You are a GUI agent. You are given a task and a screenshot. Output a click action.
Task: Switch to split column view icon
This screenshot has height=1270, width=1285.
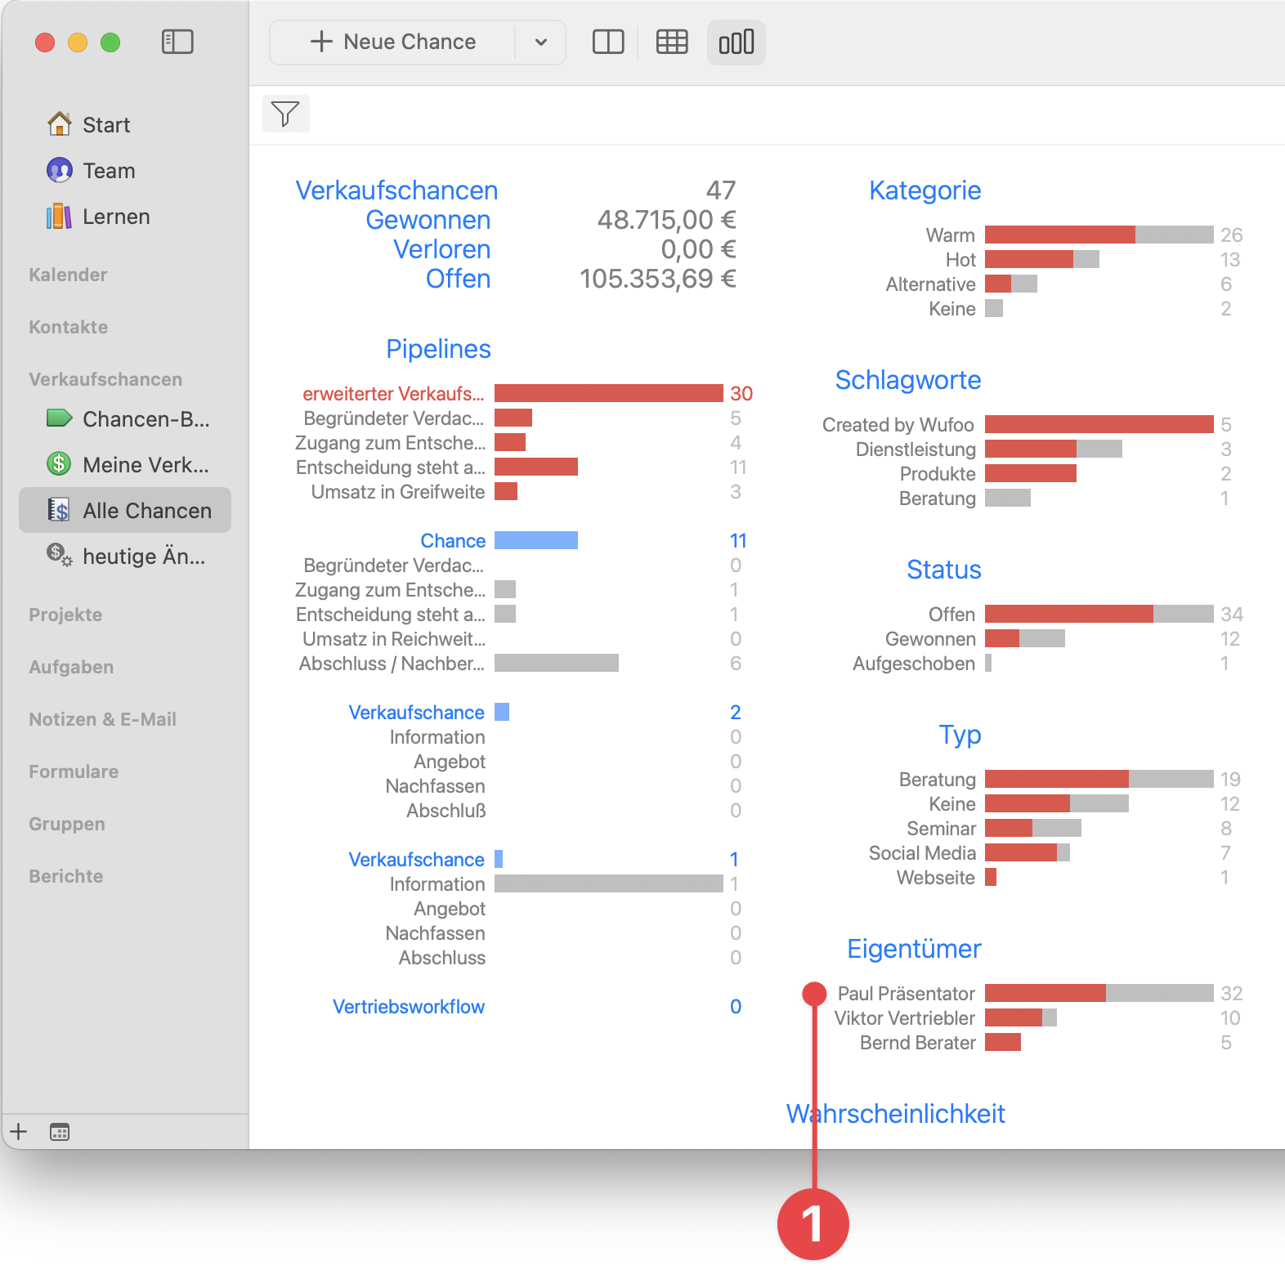(x=608, y=42)
